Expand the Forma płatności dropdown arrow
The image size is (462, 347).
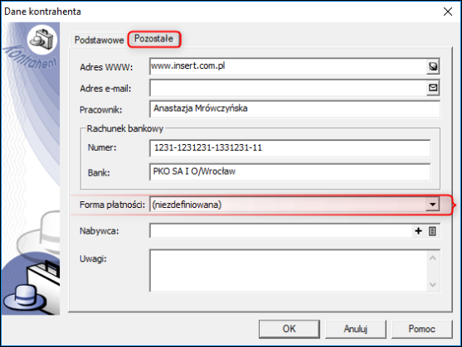432,205
